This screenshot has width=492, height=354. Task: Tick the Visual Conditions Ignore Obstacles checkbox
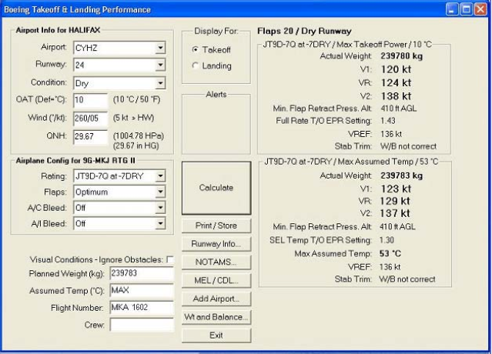point(170,259)
